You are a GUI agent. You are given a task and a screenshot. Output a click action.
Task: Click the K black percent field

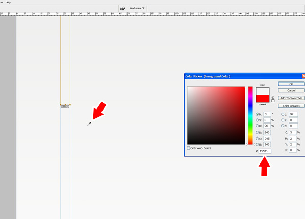click(292, 150)
